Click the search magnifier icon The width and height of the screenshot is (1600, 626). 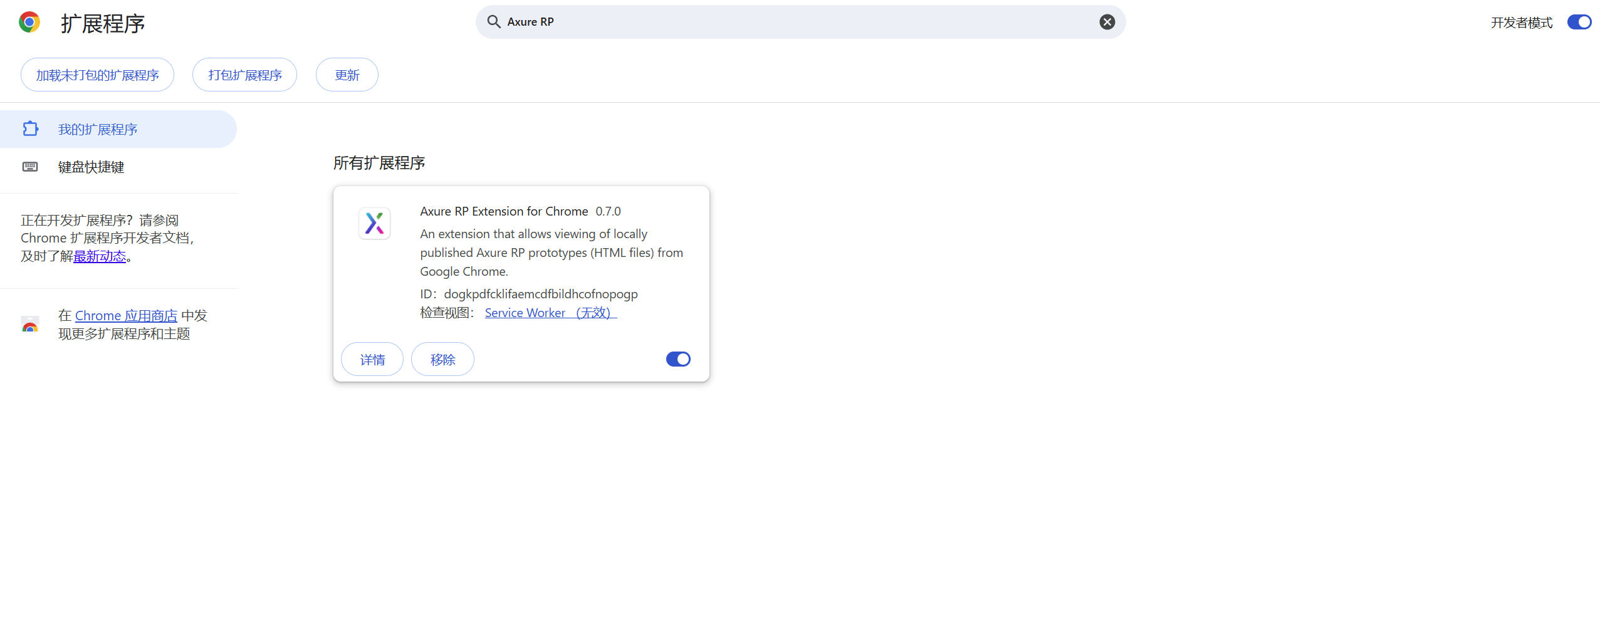pos(494,22)
